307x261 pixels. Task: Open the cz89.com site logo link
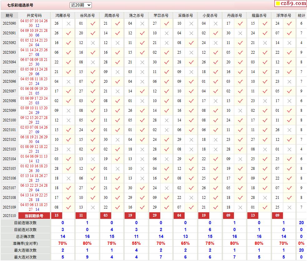coord(291,3)
